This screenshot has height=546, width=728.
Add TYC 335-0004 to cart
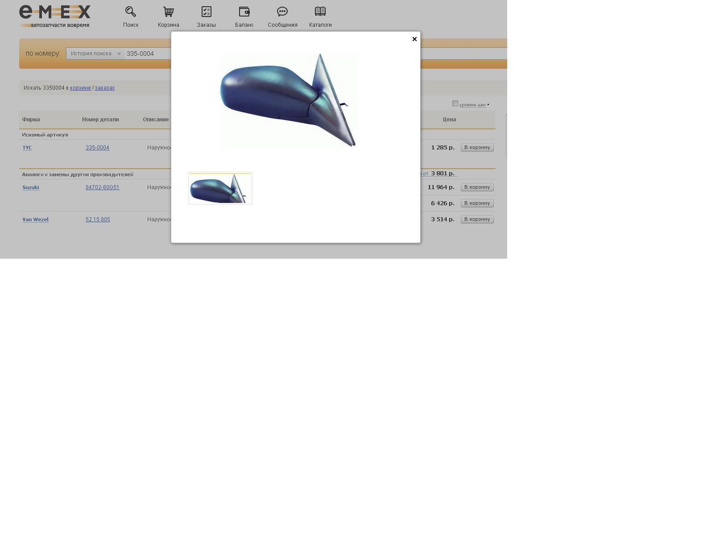click(477, 148)
